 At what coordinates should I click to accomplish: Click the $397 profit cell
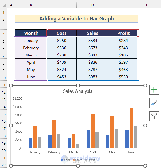tap(123, 62)
